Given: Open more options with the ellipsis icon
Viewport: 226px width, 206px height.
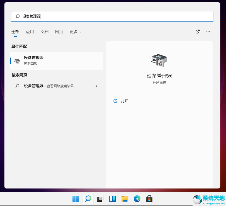Looking at the screenshot, I should (x=208, y=31).
